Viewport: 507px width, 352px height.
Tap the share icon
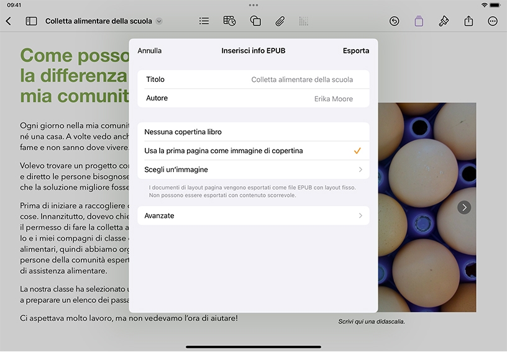468,21
